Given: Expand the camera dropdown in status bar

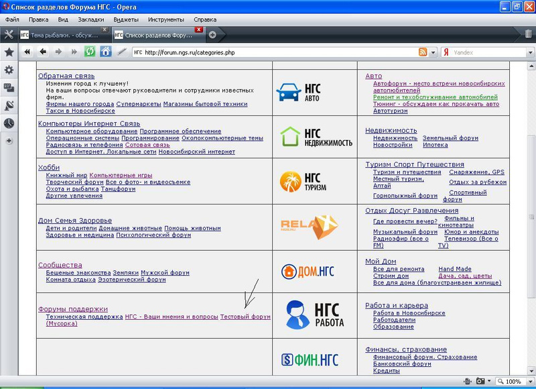Looking at the screenshot, I should coord(490,382).
